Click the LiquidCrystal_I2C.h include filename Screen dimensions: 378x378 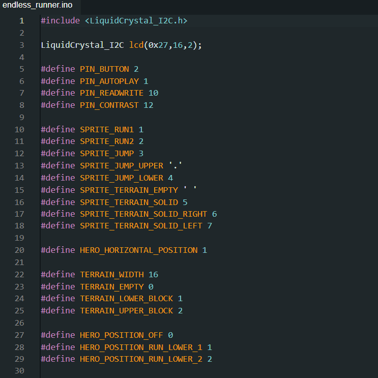136,21
